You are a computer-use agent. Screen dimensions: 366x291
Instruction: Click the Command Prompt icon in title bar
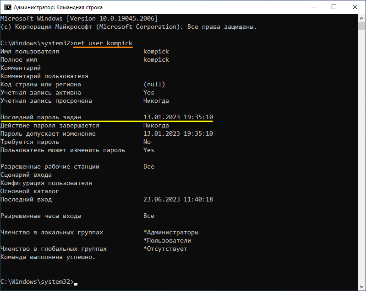(x=7, y=7)
